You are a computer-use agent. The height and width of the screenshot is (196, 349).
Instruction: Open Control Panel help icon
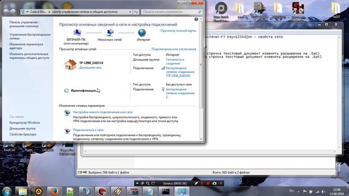click(x=196, y=20)
